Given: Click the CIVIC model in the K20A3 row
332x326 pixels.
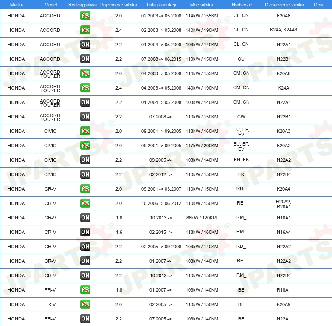Looking at the screenshot, I should [x=50, y=131].
